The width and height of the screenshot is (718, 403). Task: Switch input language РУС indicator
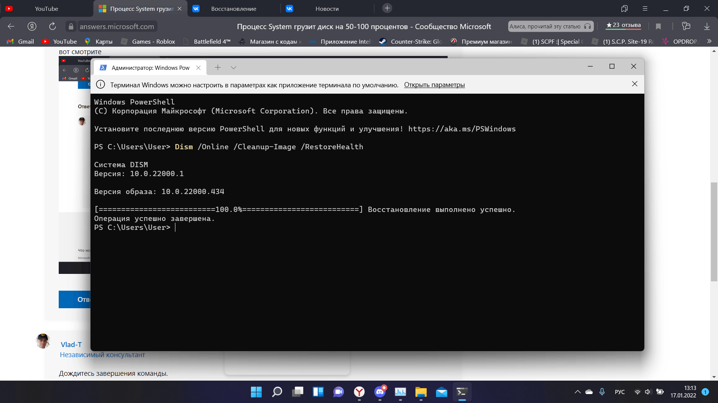(620, 392)
